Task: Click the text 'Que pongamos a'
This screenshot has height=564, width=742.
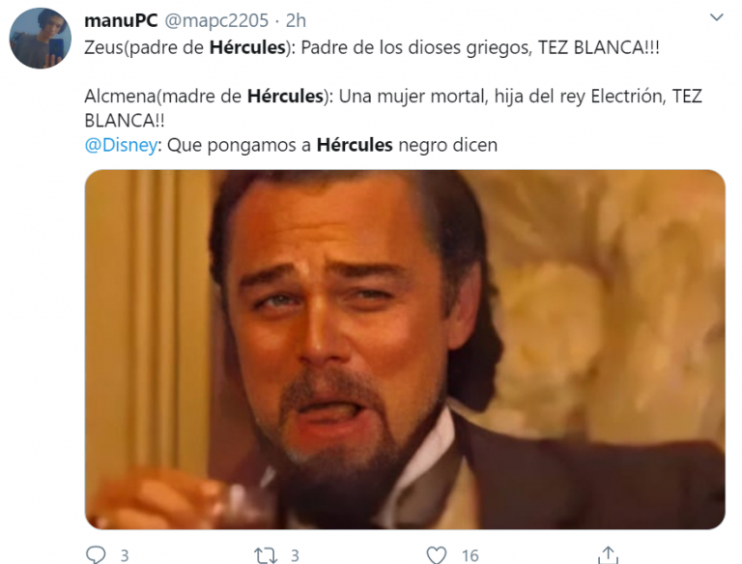Action: click(x=239, y=145)
